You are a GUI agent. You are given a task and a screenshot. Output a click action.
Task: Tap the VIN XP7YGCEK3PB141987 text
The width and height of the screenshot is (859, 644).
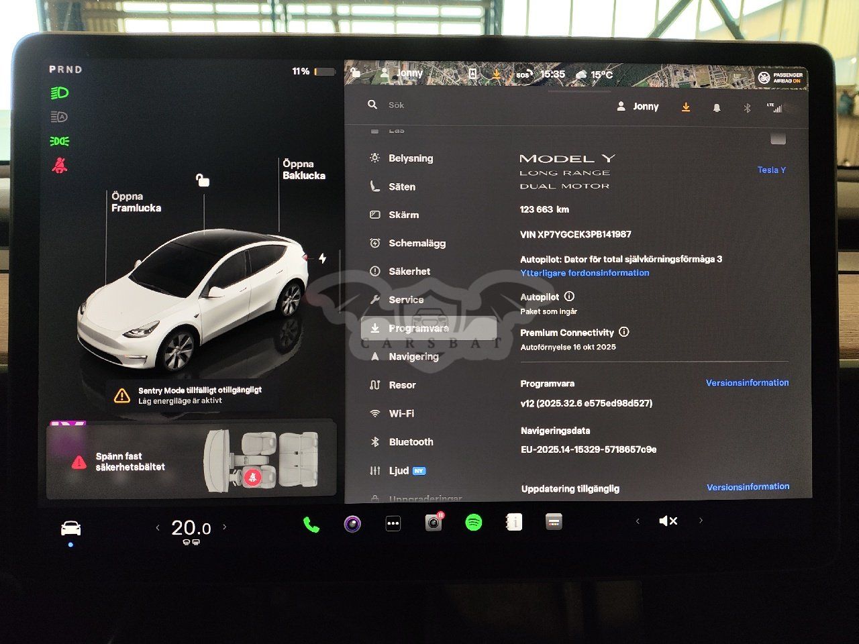[576, 234]
